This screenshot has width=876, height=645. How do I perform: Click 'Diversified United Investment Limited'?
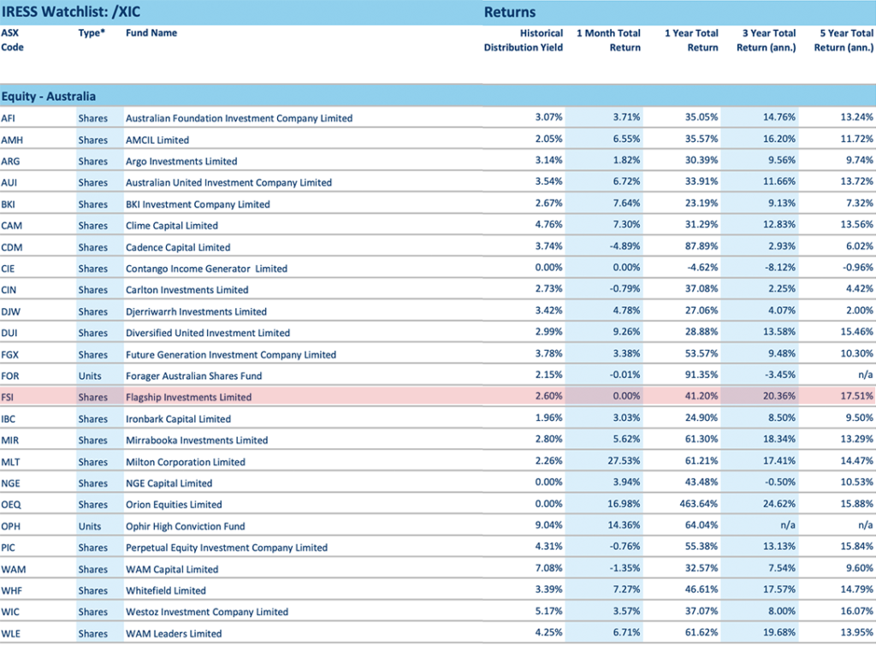pyautogui.click(x=208, y=333)
